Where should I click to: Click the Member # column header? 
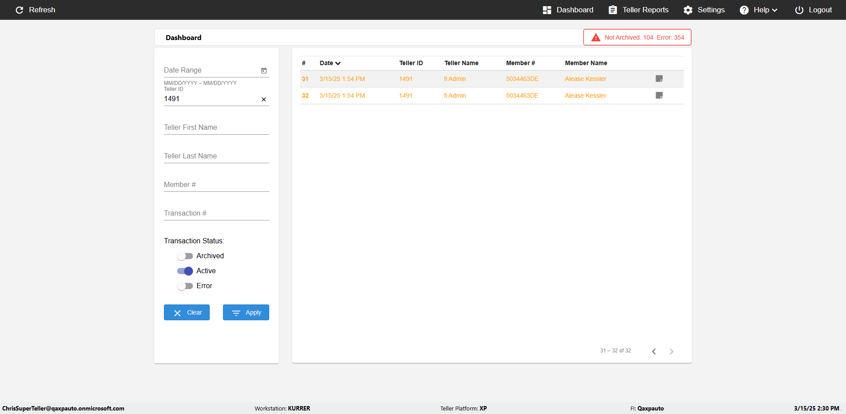click(520, 63)
